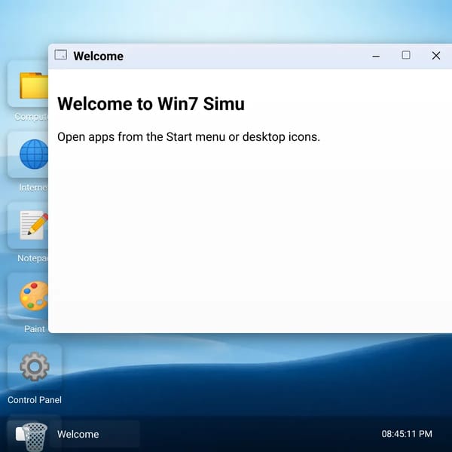The width and height of the screenshot is (452, 452).
Task: Start the Paint palette desktop icon
Action: pyautogui.click(x=28, y=296)
